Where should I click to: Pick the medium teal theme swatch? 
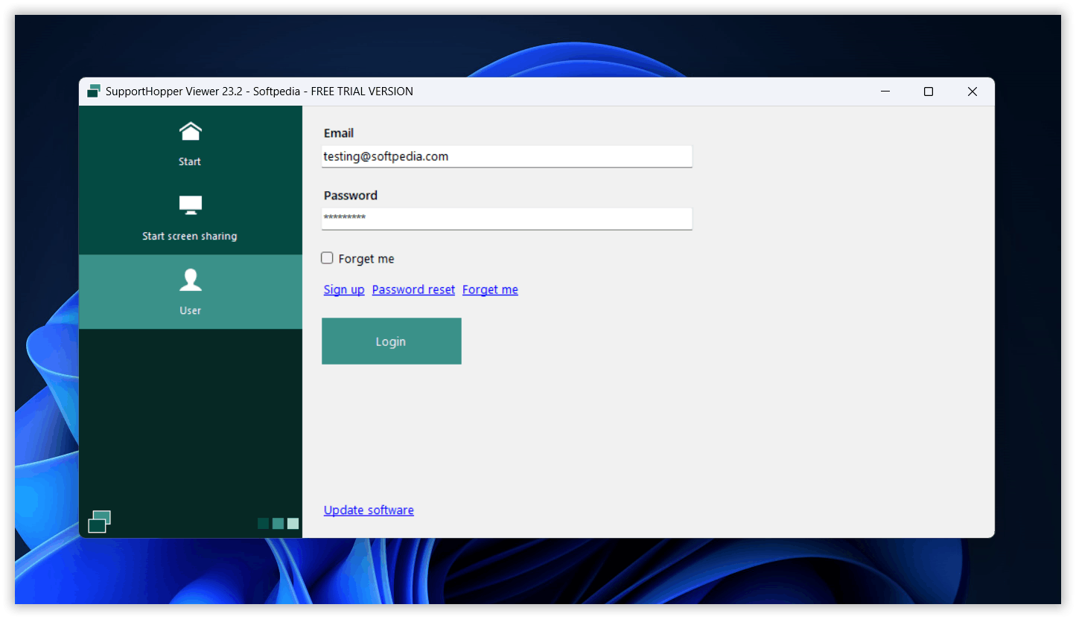(278, 524)
